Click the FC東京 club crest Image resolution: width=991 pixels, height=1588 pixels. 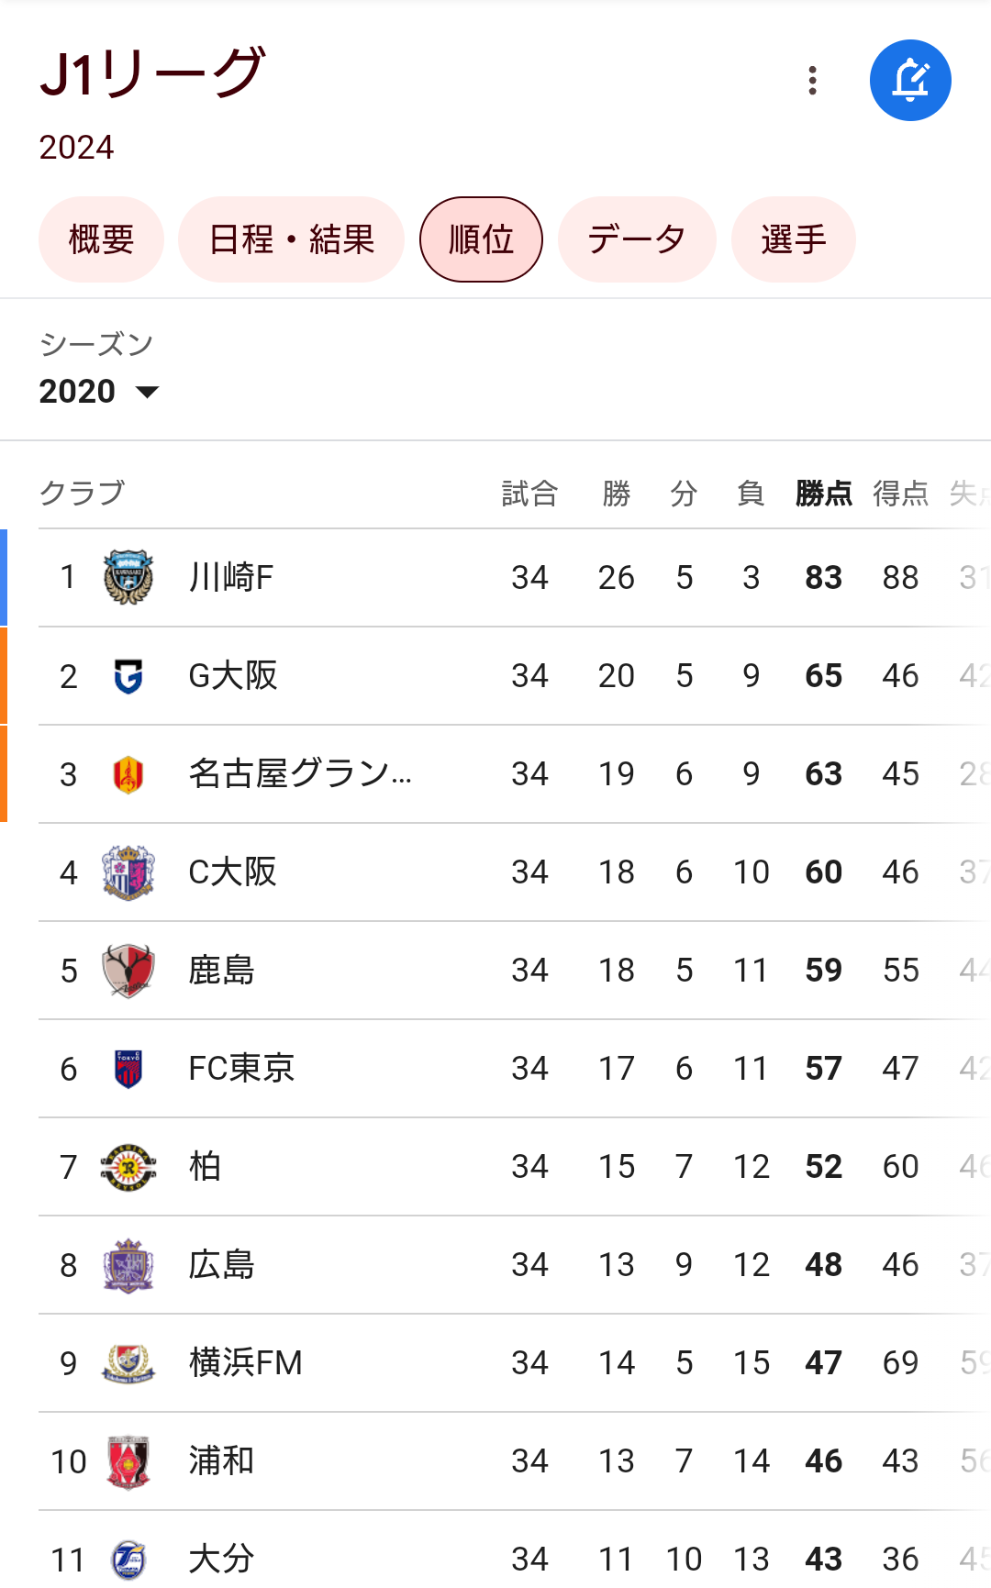point(128,1069)
